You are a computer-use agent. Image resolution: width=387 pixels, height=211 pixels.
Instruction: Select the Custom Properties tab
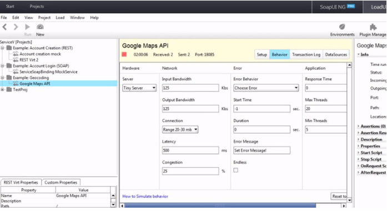[x=61, y=182]
